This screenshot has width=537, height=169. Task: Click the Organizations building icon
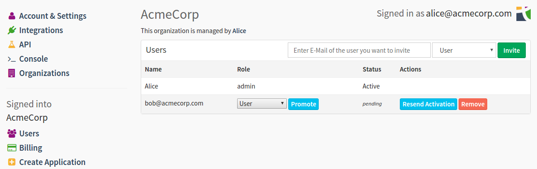[x=12, y=73]
